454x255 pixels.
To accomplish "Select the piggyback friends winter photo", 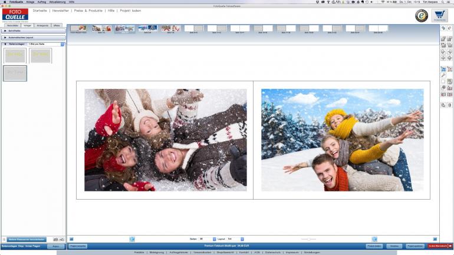I will coord(343,140).
